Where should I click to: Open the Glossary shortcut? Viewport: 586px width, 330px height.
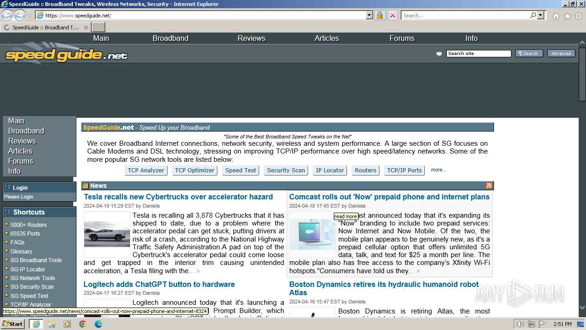pyautogui.click(x=21, y=251)
